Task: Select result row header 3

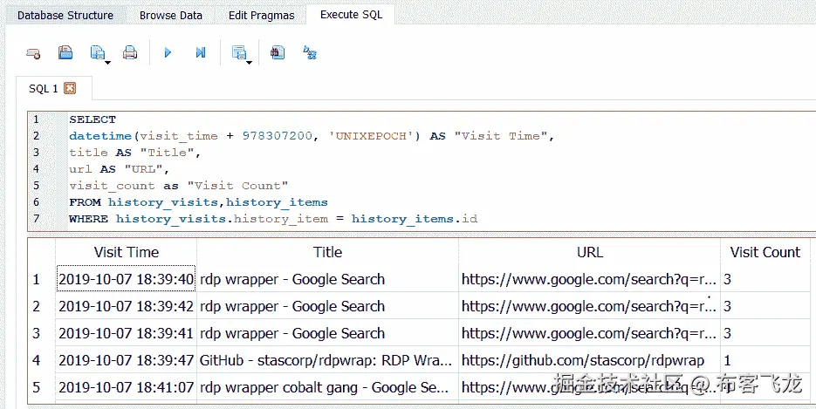Action: click(42, 333)
